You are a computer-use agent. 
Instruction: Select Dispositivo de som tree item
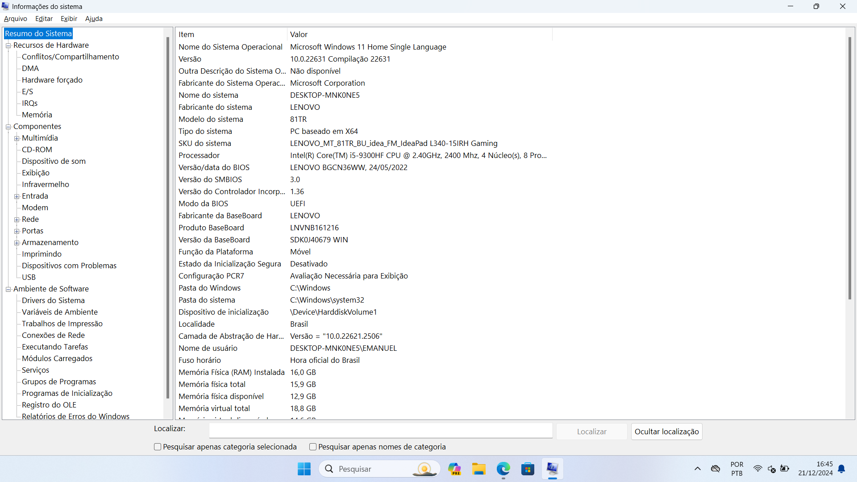tap(54, 161)
